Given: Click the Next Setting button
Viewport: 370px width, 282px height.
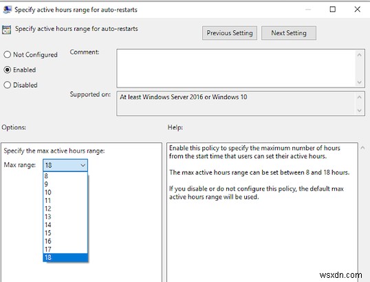Looking at the screenshot, I should coord(289,33).
